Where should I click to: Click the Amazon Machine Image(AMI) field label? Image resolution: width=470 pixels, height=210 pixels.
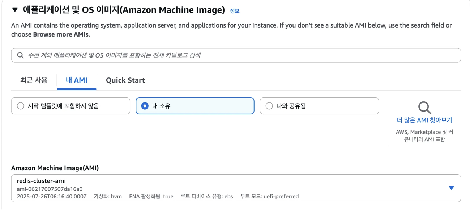click(55, 168)
